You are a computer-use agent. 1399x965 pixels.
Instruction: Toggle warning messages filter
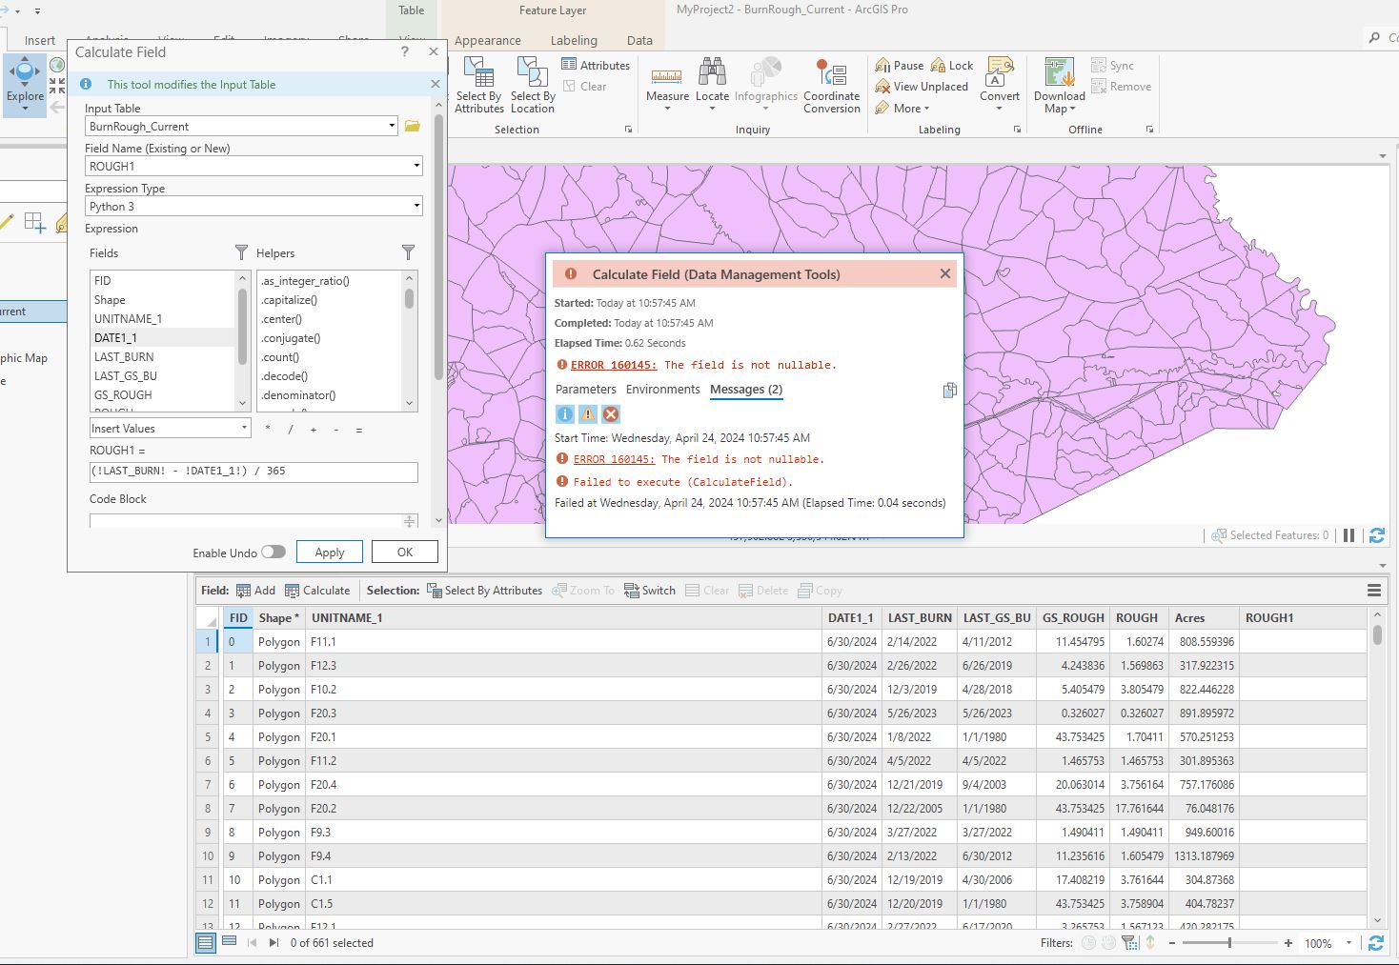coord(588,414)
